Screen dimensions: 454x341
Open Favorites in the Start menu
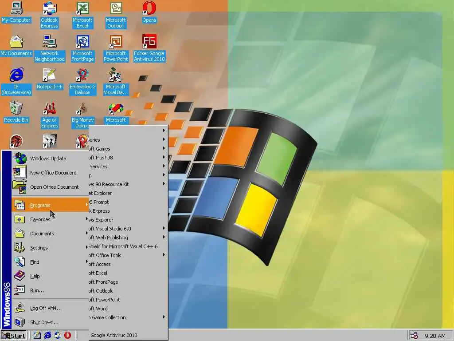(x=50, y=219)
